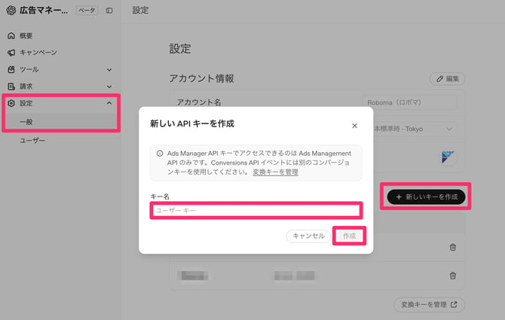The image size is (505, 320).
Task: Close the API key dialog
Action: 354,126
